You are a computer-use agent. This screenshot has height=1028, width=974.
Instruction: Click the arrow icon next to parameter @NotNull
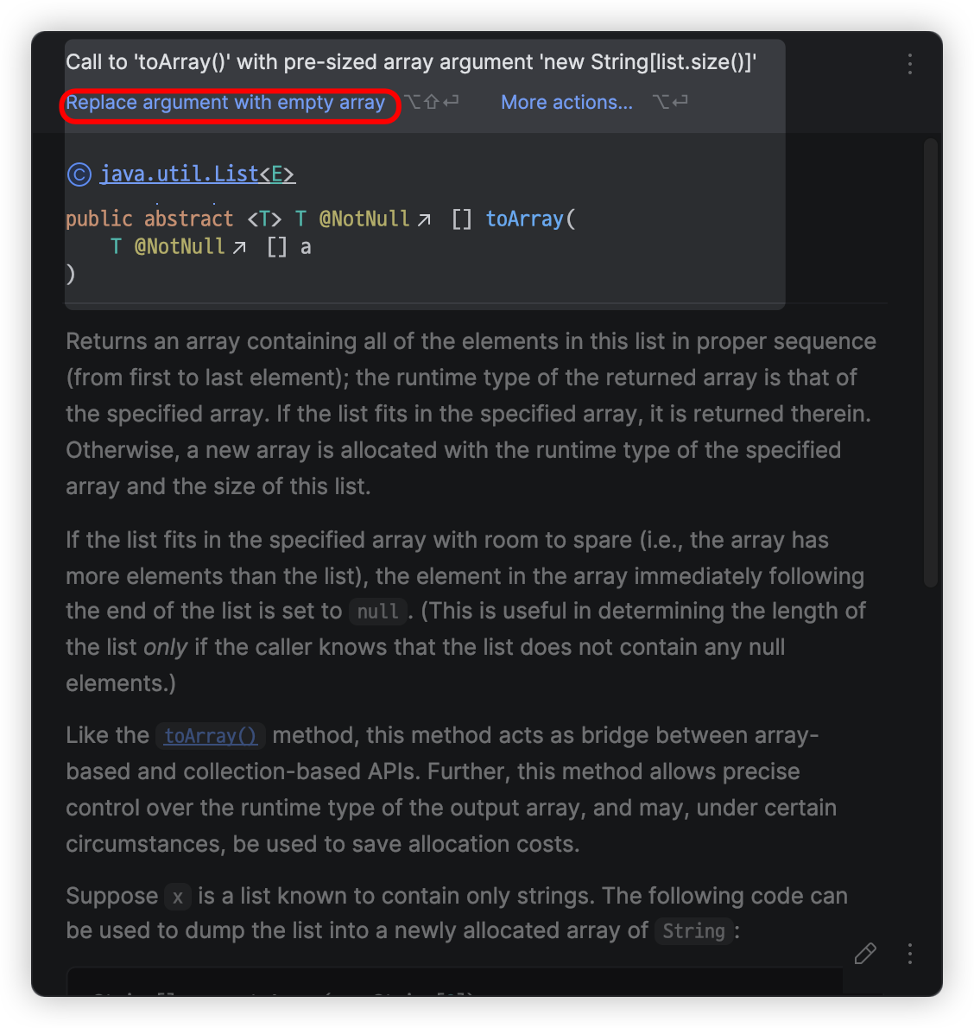click(x=240, y=246)
